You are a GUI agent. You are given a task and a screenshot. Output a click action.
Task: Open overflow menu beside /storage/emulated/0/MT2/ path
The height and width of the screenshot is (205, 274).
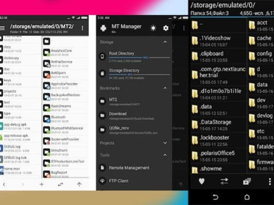(x=82, y=28)
